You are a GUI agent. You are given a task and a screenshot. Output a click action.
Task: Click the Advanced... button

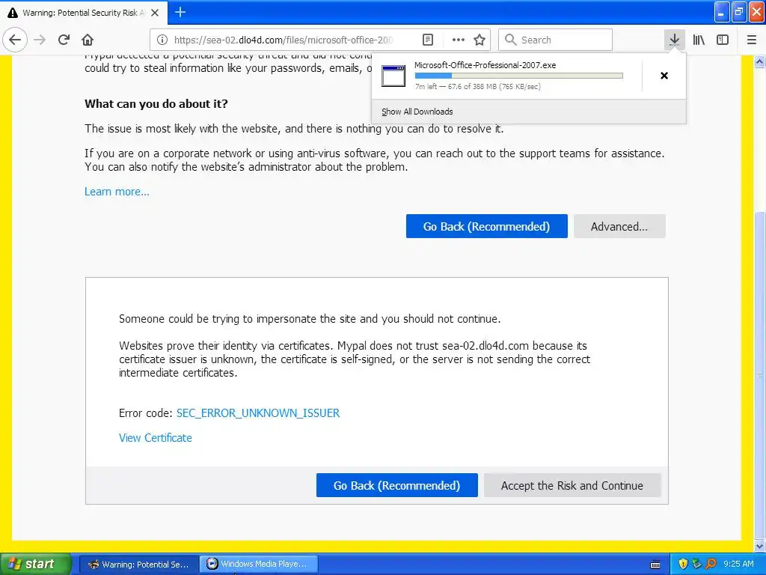pyautogui.click(x=619, y=226)
